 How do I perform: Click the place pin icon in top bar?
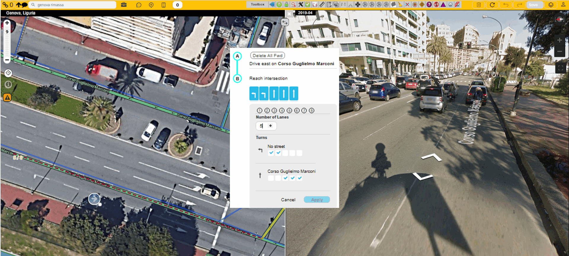(x=151, y=5)
